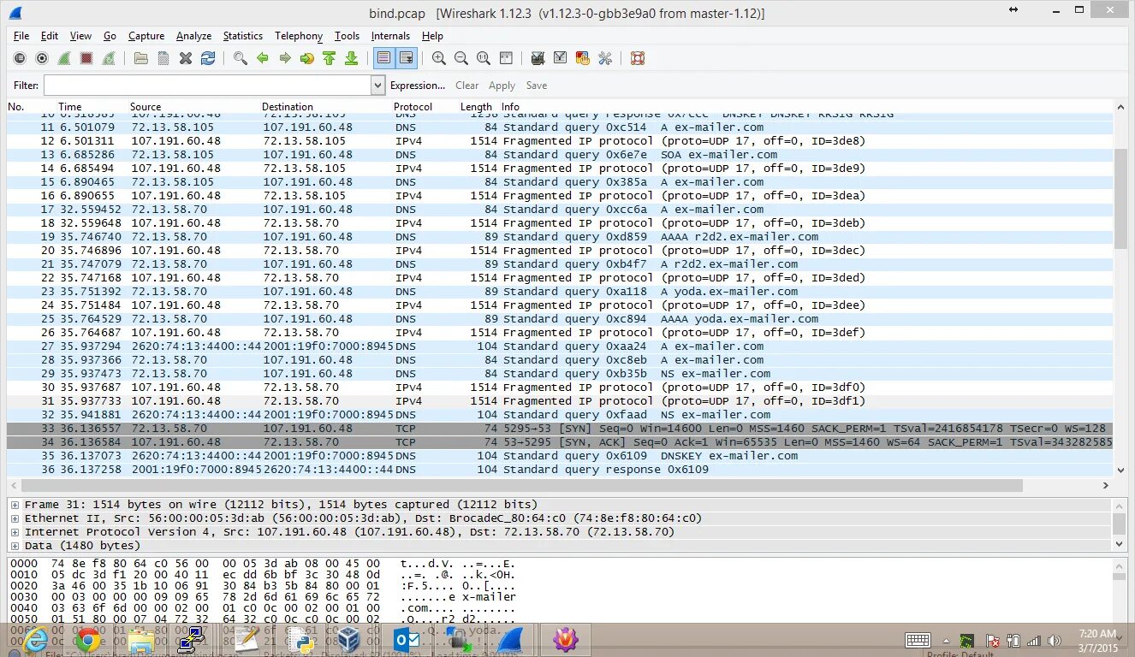Sort packets by Time column header

click(x=70, y=107)
